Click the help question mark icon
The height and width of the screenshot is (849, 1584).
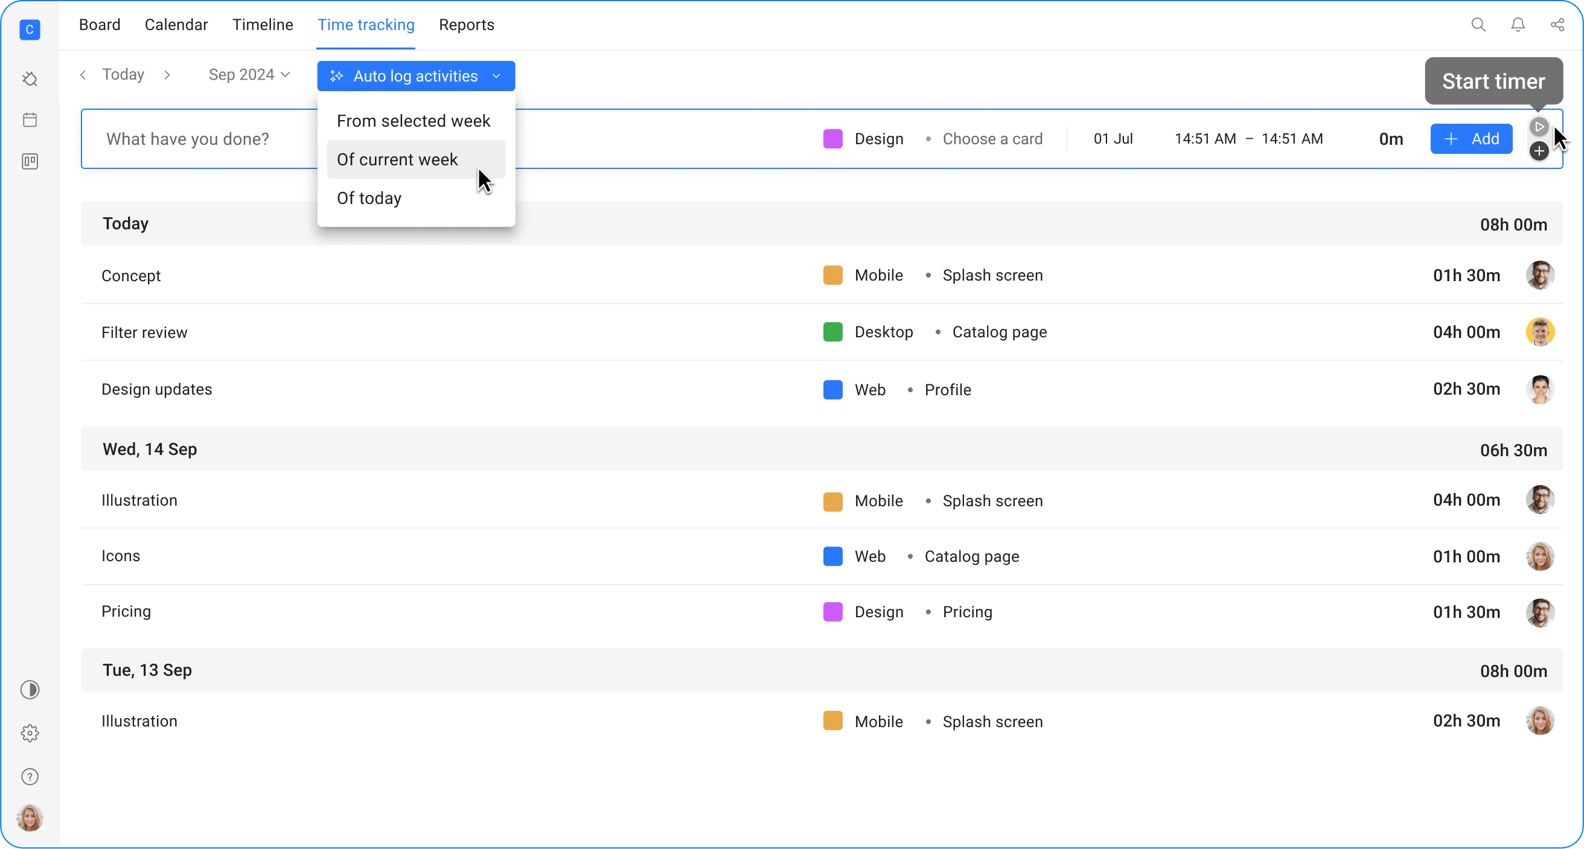pos(30,776)
